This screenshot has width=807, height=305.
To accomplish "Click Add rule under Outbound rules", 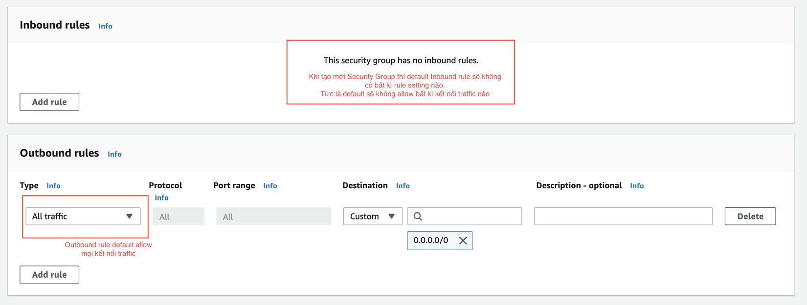I will (x=49, y=275).
